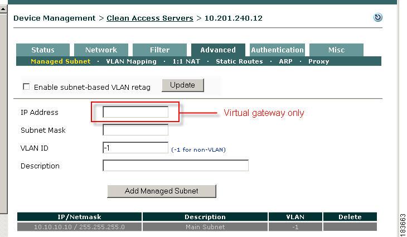Viewport: 407px width, 237px height.
Task: Click the VLAN ID field containing -1
Action: (135, 148)
